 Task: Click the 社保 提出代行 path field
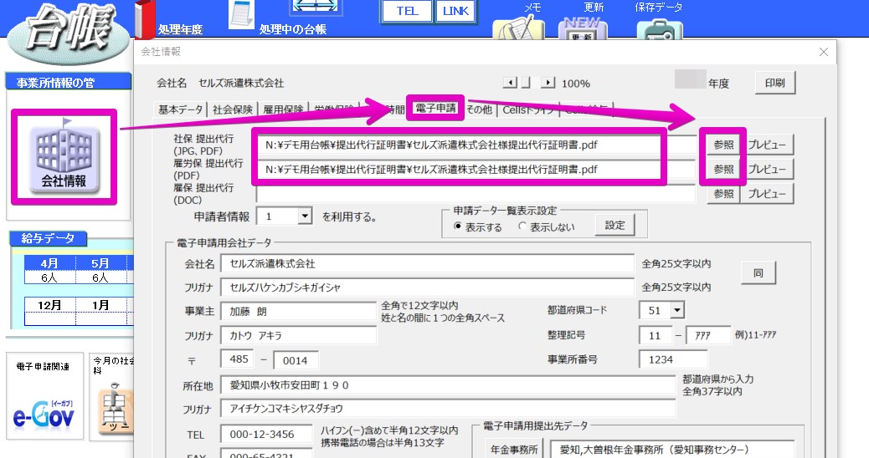coord(476,145)
